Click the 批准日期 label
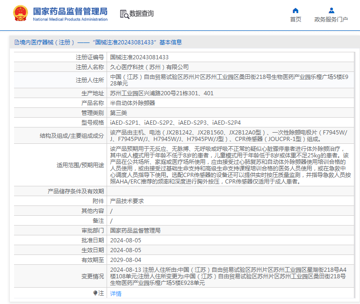The image size is (360, 304). click(93, 240)
